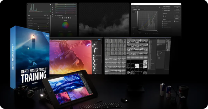Select the pencil draw tool in Curves

pyautogui.click(x=136, y=12)
